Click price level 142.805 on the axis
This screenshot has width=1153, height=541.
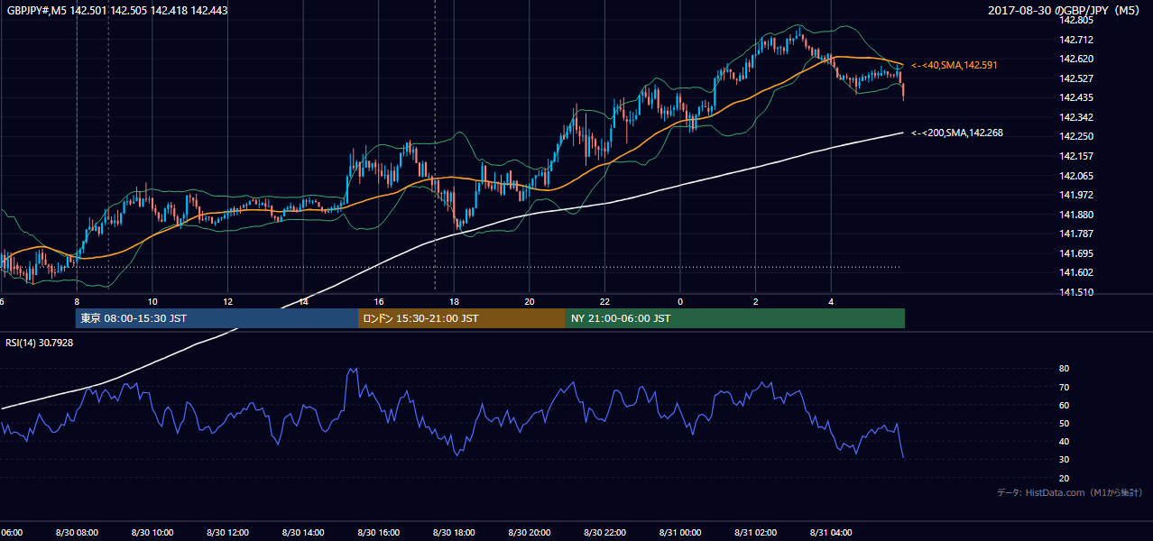tap(1077, 20)
